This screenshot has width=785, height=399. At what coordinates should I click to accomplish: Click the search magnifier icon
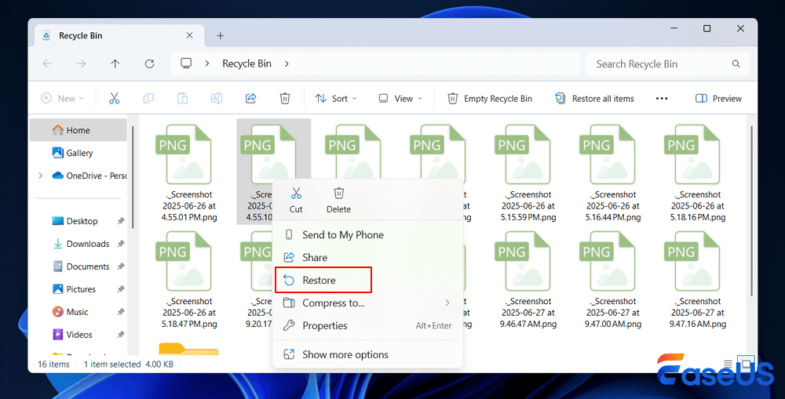(736, 64)
